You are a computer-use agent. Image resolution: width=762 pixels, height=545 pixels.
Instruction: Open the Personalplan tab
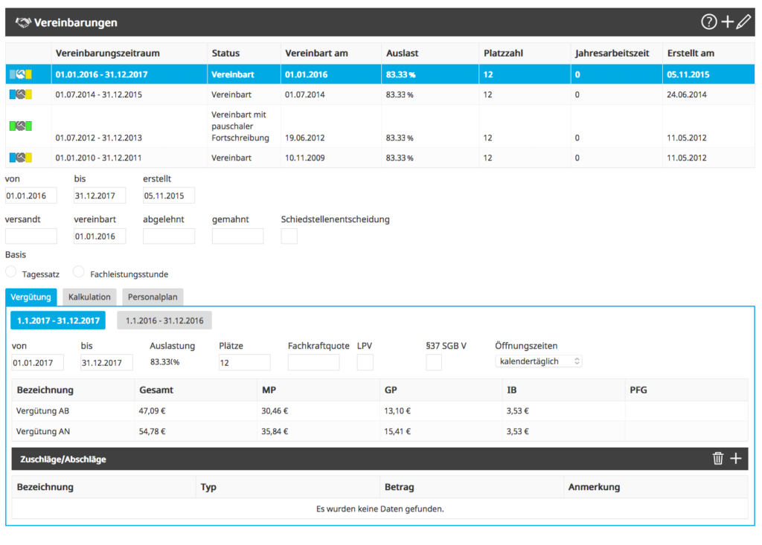(x=153, y=297)
